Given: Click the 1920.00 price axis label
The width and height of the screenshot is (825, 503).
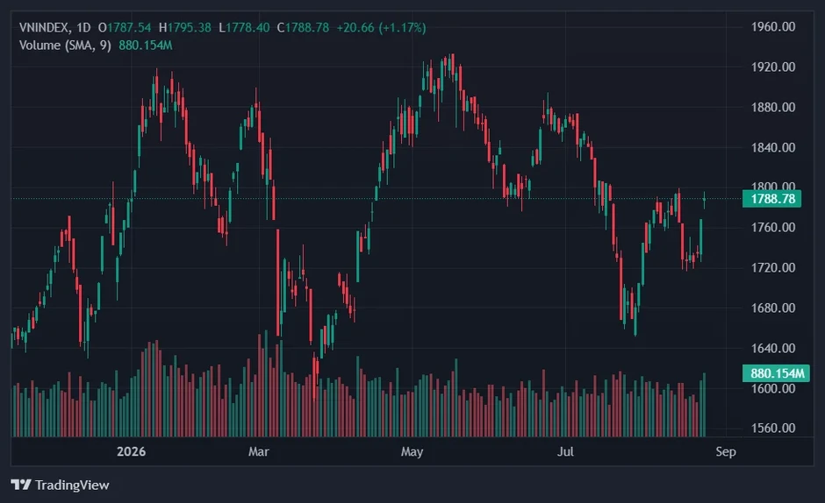Looking at the screenshot, I should 773,67.
